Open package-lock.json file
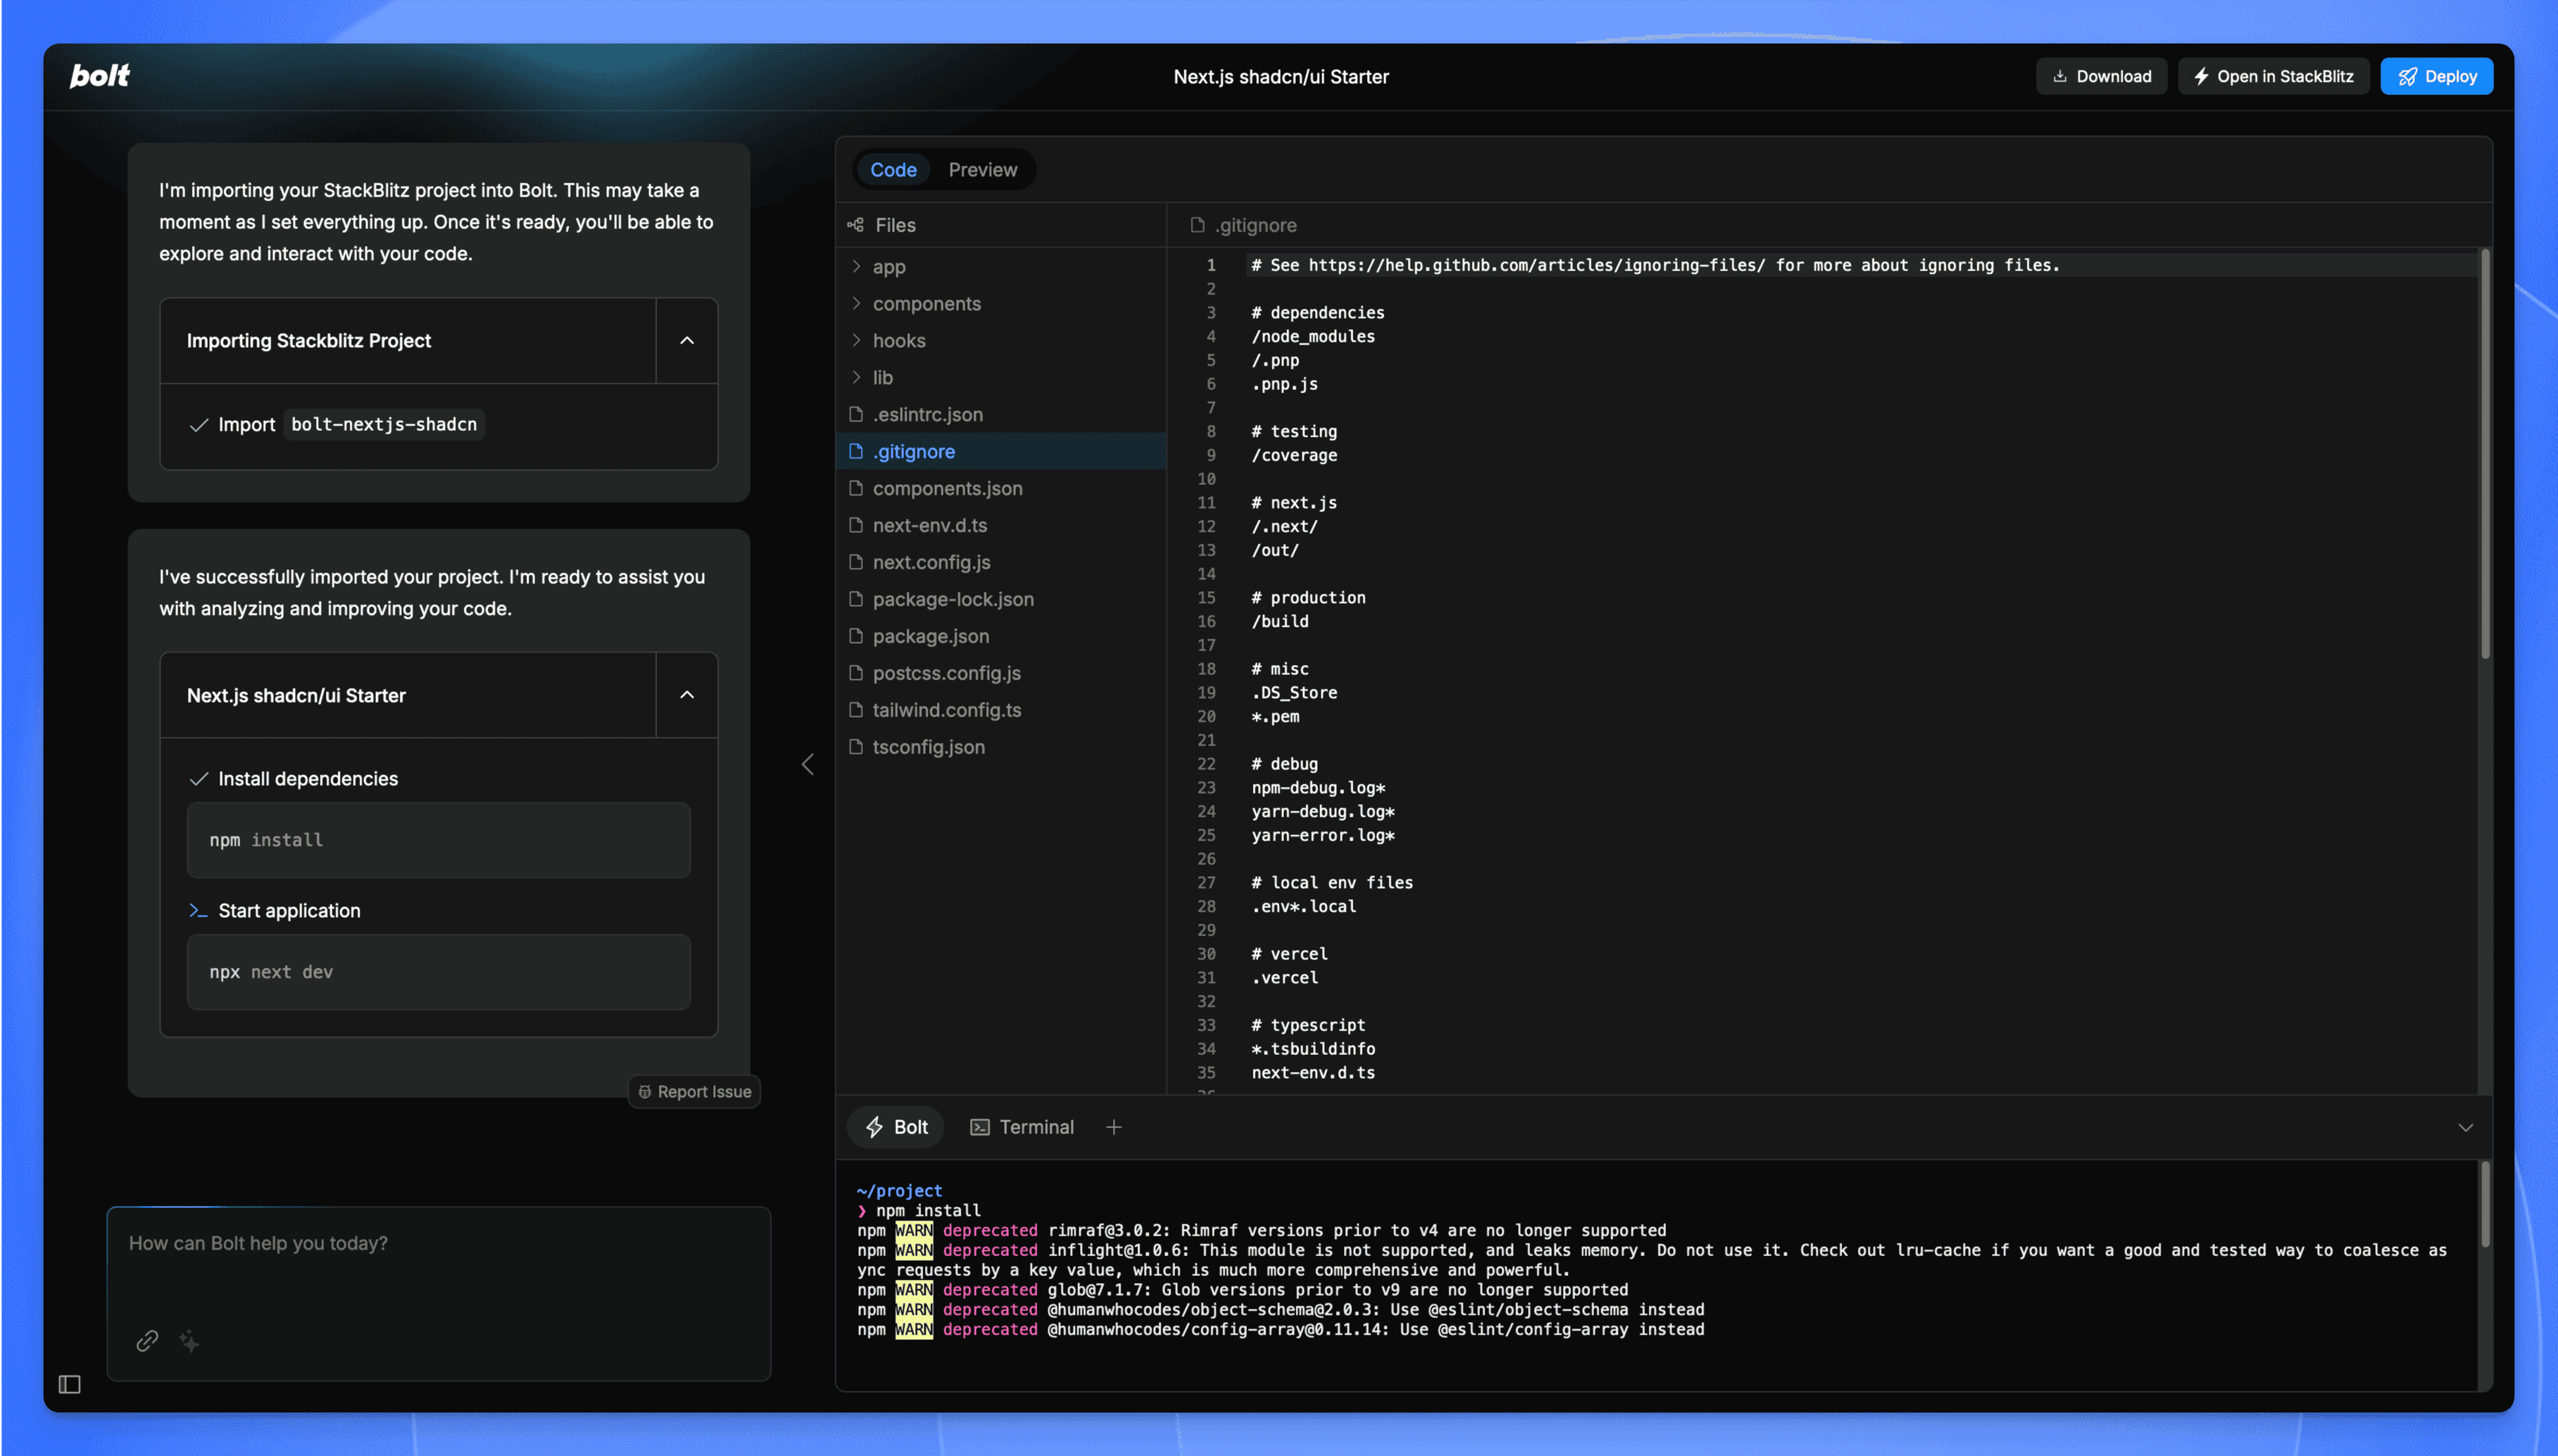This screenshot has height=1456, width=2558. point(1000,600)
